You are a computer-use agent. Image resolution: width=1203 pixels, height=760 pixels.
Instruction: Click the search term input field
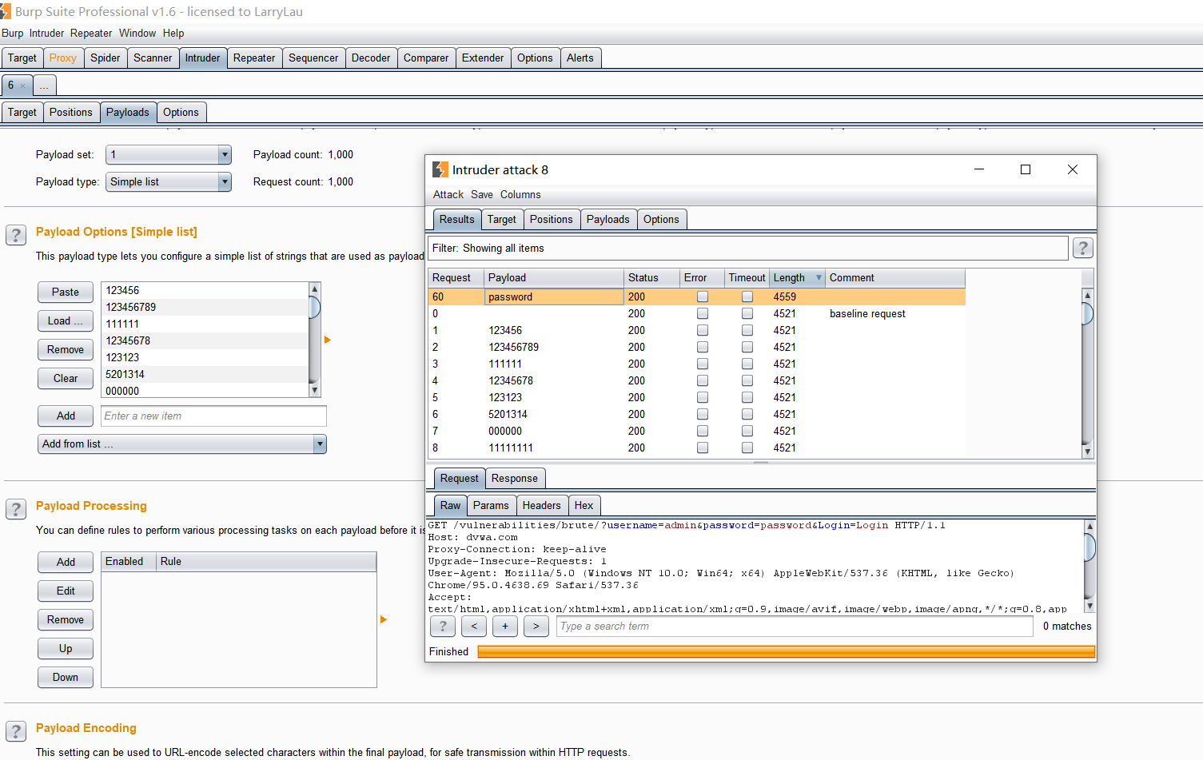[795, 627]
